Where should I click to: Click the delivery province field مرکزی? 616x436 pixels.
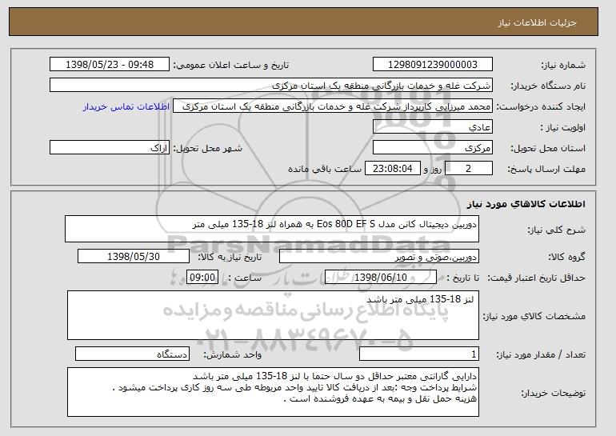433,148
